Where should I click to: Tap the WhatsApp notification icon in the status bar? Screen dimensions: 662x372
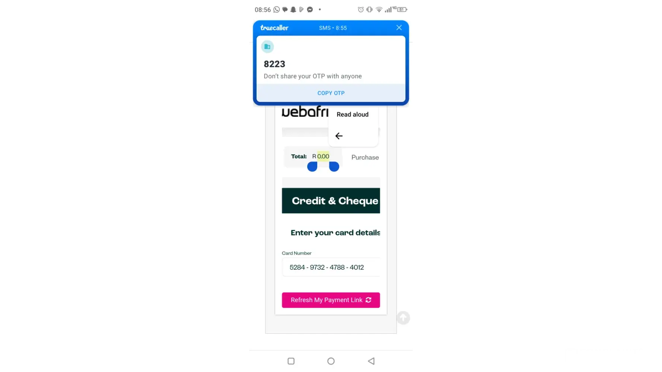276,10
